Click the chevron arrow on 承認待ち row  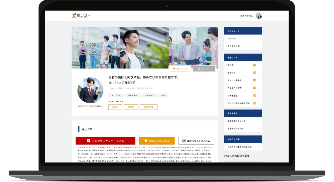[x=259, y=73]
